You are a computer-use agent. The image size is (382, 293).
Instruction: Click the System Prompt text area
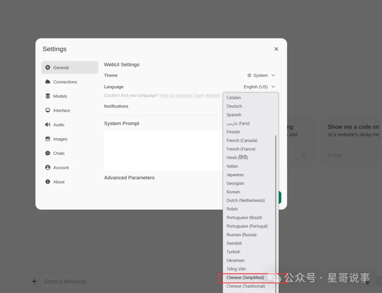click(163, 150)
